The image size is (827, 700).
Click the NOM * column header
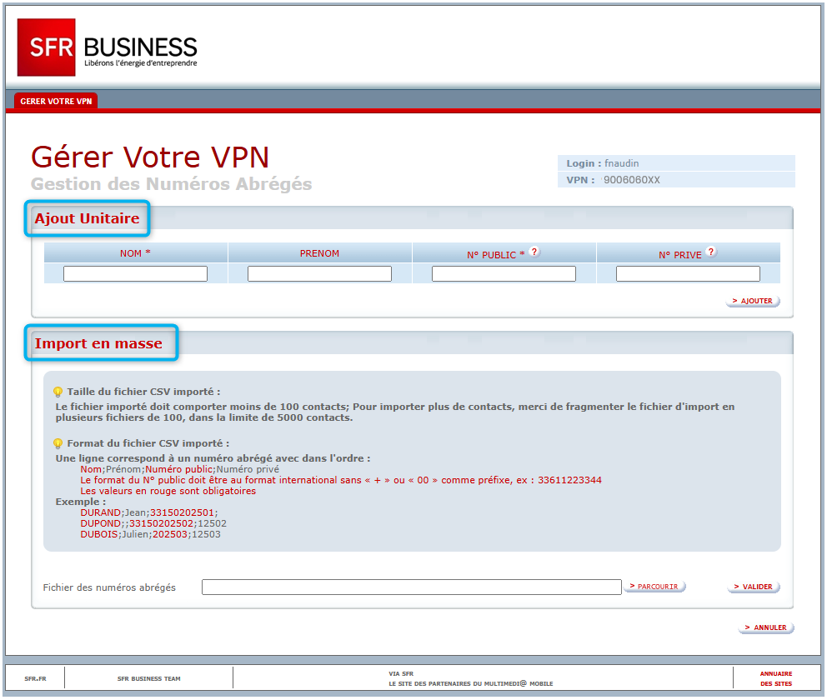(135, 253)
